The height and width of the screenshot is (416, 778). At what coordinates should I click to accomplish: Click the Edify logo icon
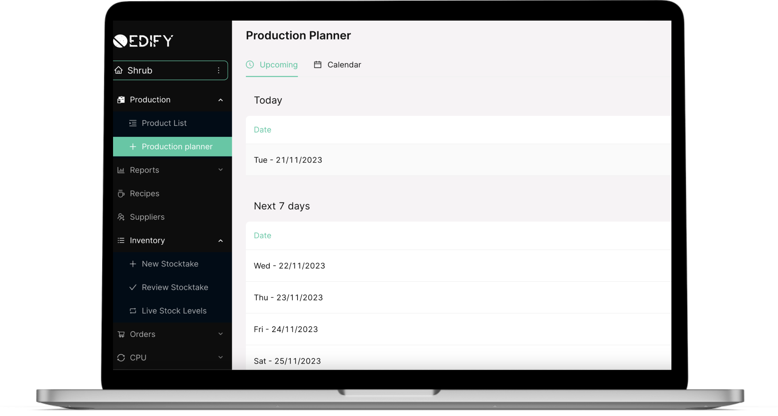point(120,41)
